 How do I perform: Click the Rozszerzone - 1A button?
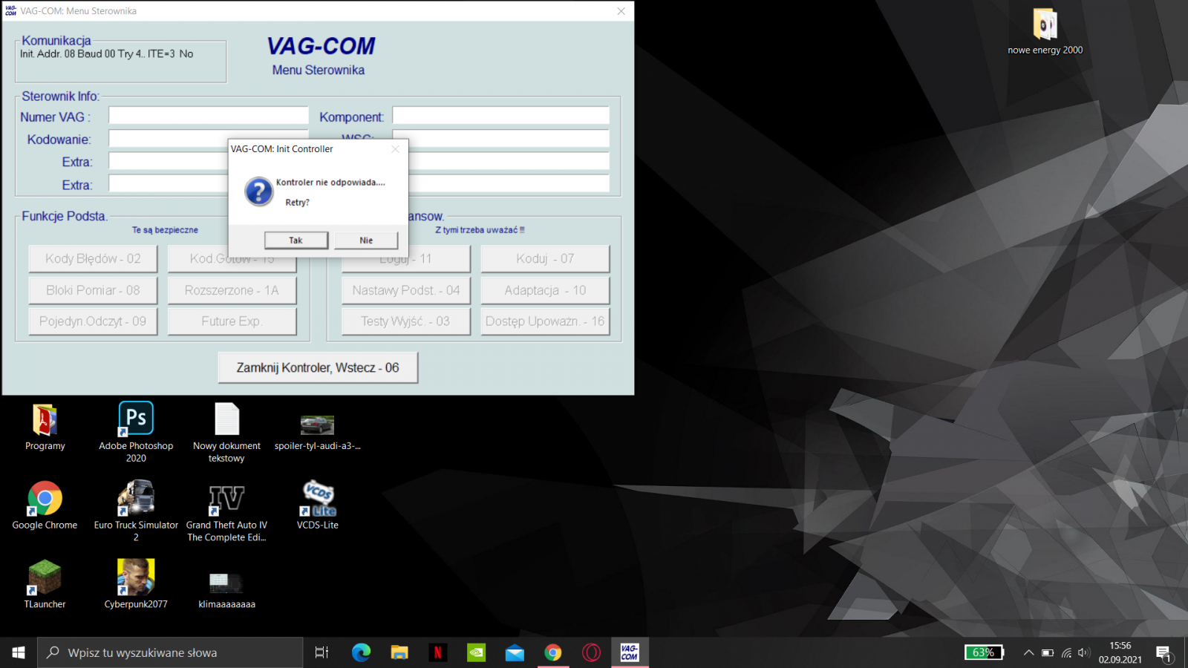[232, 290]
